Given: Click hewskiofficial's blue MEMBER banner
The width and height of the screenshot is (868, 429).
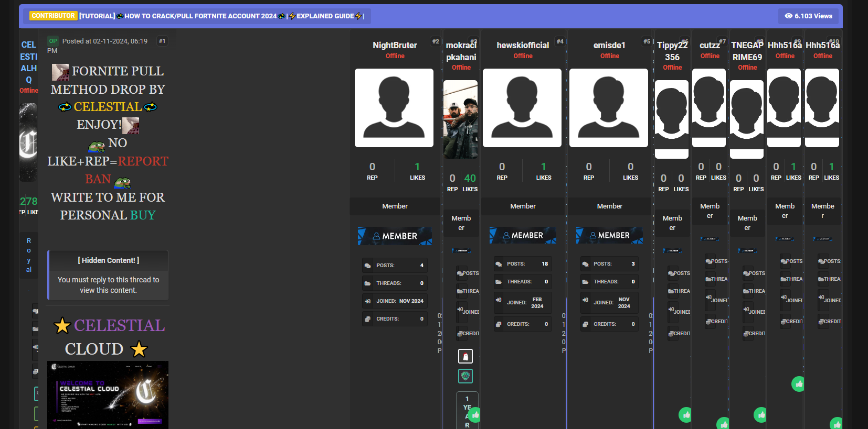Looking at the screenshot, I should click(523, 235).
